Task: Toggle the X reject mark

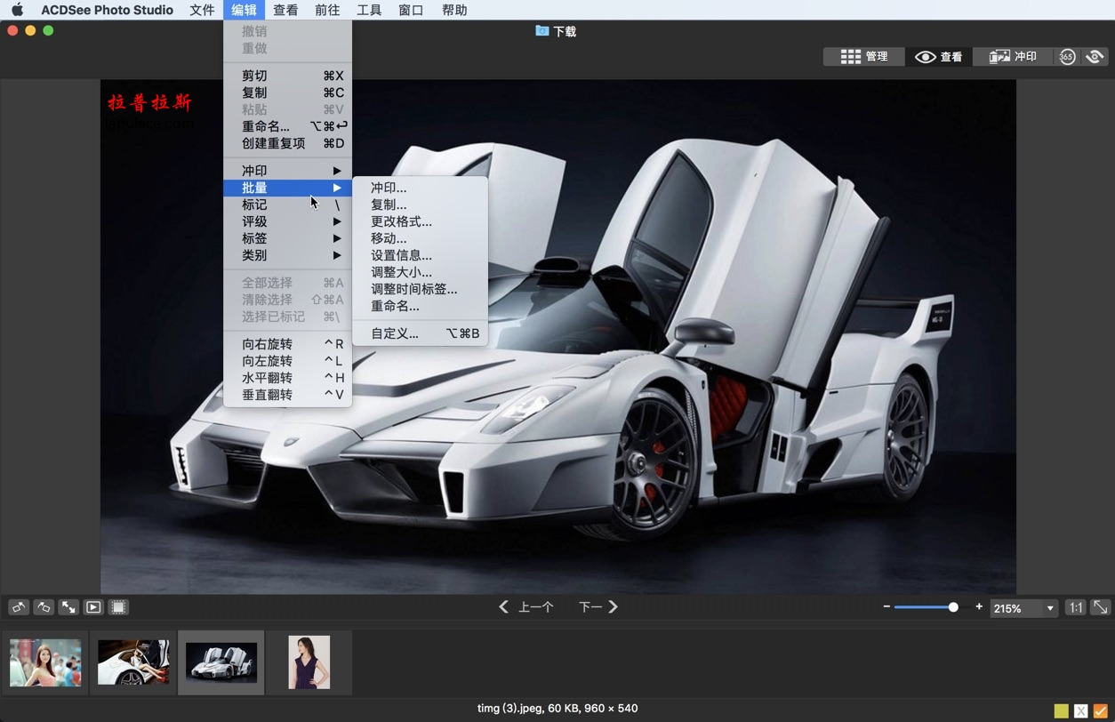Action: click(x=1081, y=711)
